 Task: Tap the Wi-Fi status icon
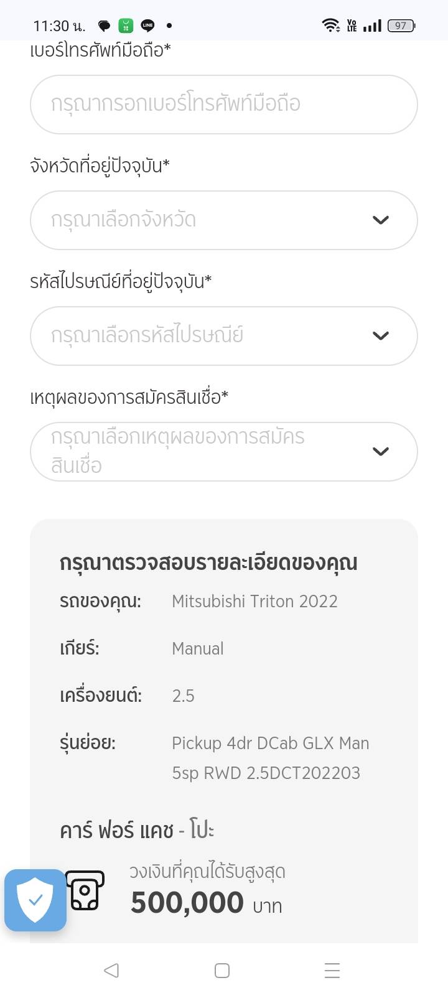[330, 26]
